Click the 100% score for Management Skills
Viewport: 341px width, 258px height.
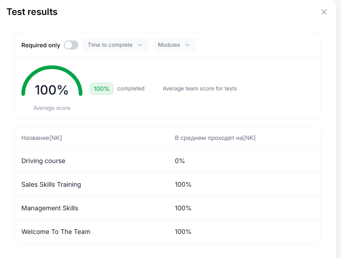click(183, 208)
